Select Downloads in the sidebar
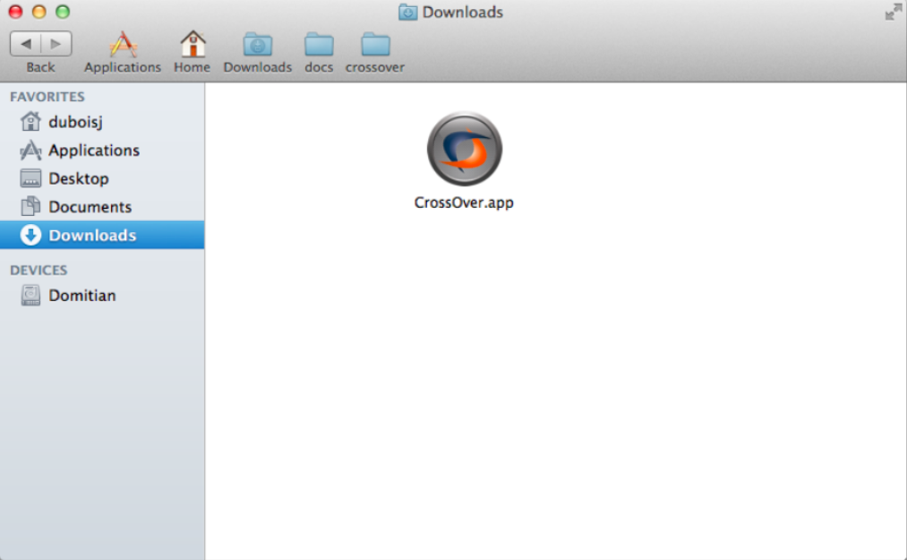This screenshot has height=560, width=907. click(x=102, y=235)
